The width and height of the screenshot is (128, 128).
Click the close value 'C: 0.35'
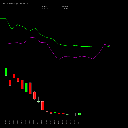coord(44,7)
